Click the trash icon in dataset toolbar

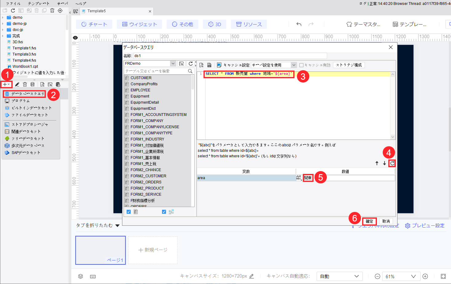pos(25,84)
